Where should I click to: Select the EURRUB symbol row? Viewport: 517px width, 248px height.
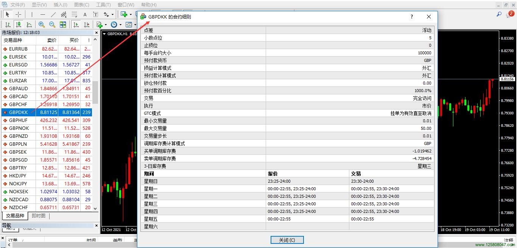(x=47, y=49)
